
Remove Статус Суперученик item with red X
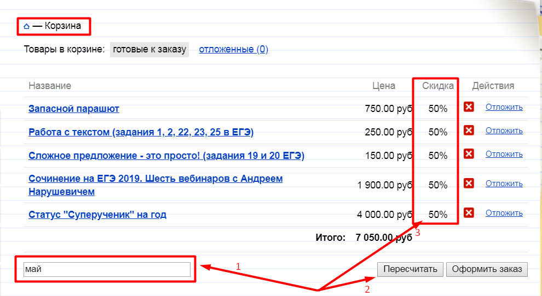[469, 213]
